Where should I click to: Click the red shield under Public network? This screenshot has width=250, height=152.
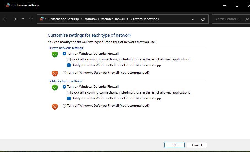[55, 106]
